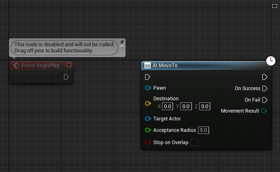Image resolution: width=280 pixels, height=172 pixels.
Task: Select the Event BeginPlay node title
Action: 40,66
